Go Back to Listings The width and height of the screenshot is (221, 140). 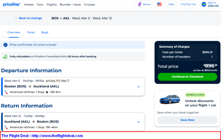[x=30, y=18]
